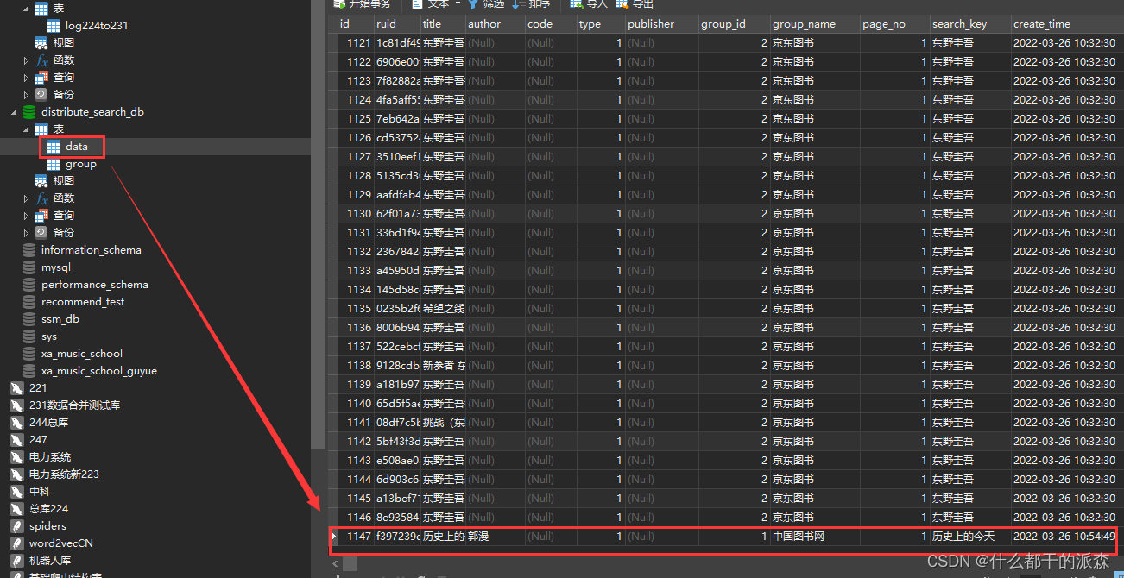This screenshot has width=1124, height=578.
Task: Expand the 函数 node below group table
Action: click(x=26, y=198)
